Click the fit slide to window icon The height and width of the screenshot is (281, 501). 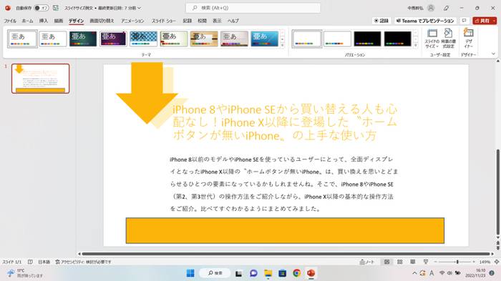pos(497,262)
